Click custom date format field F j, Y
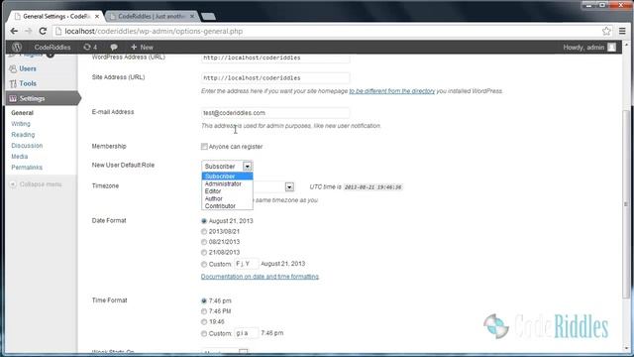Viewport: 634px width, 357px height. point(247,264)
